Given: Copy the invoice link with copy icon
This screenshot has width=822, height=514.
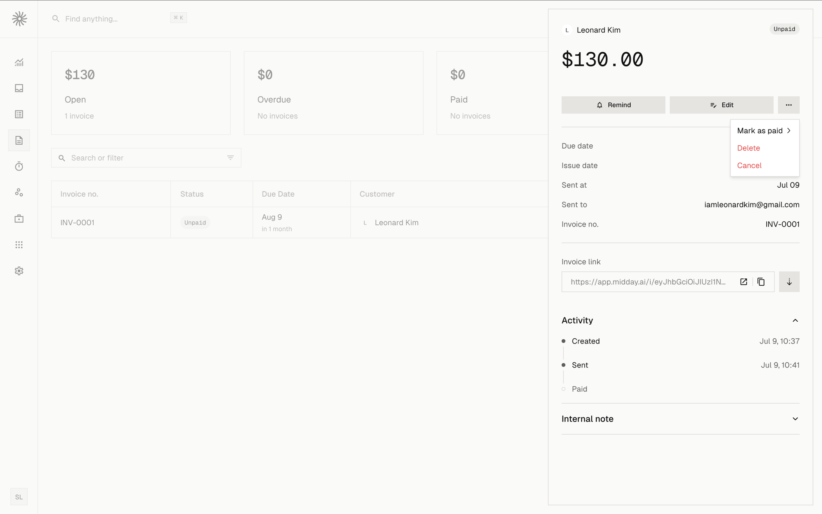Looking at the screenshot, I should coord(761,282).
